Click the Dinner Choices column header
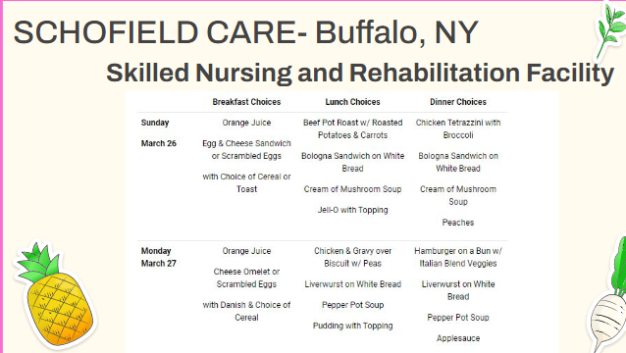The width and height of the screenshot is (626, 353). 458,102
